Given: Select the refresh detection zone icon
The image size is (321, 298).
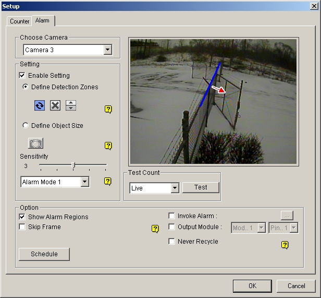Looking at the screenshot, I should (40, 105).
